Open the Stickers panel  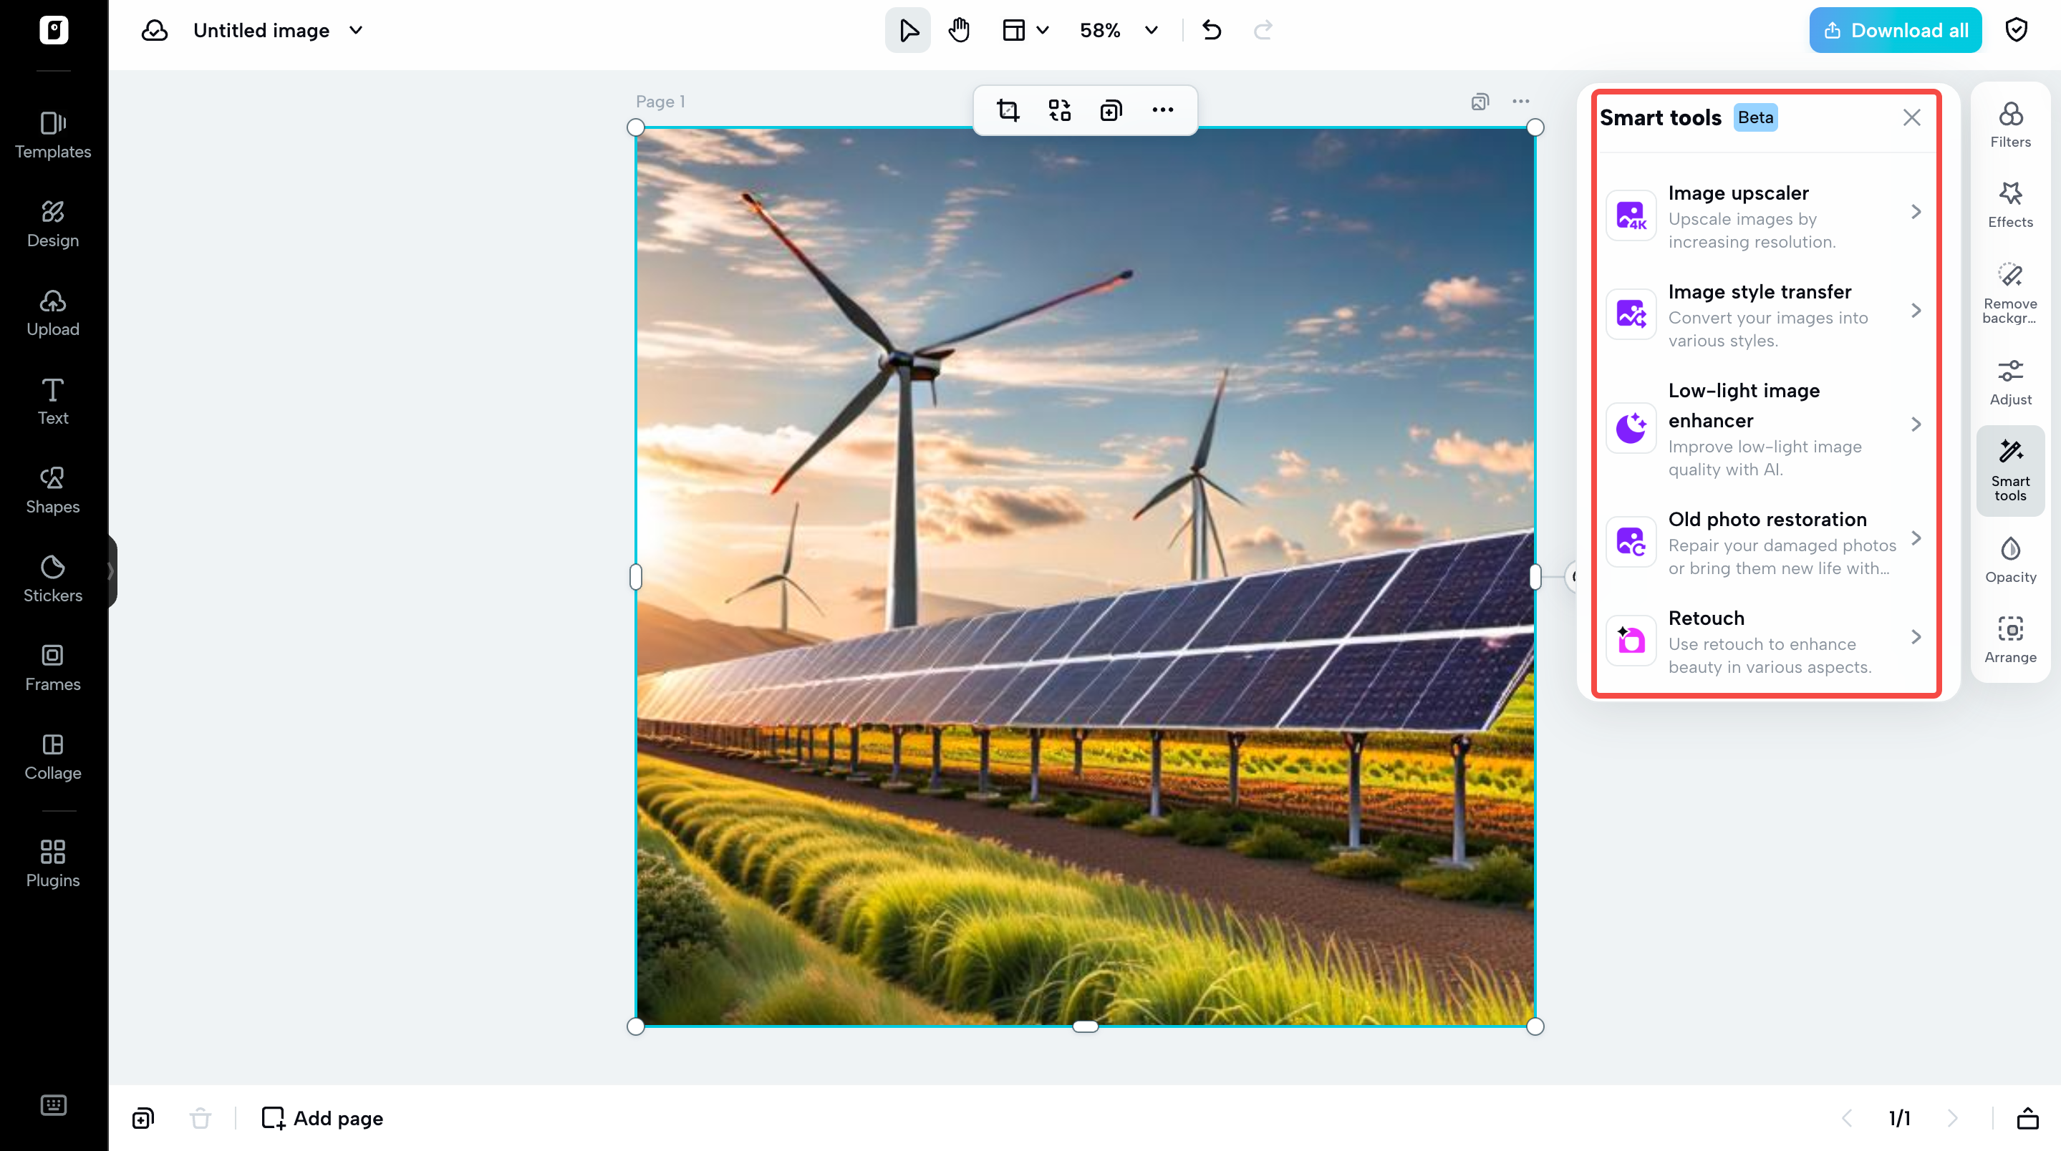(53, 579)
